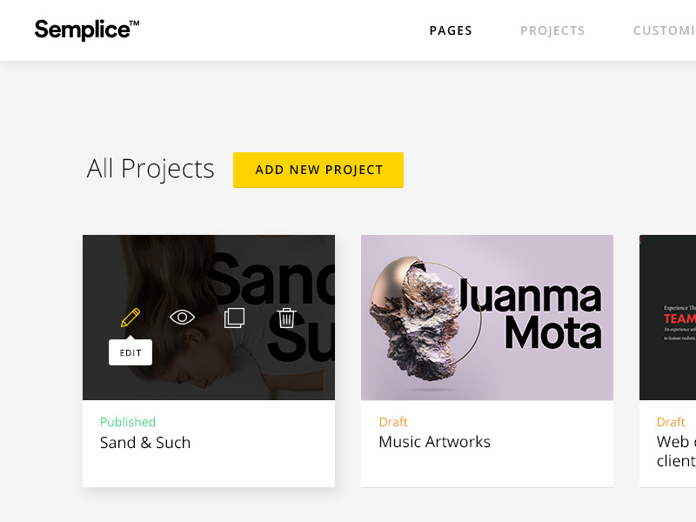Switch to the Projects section

(x=552, y=30)
